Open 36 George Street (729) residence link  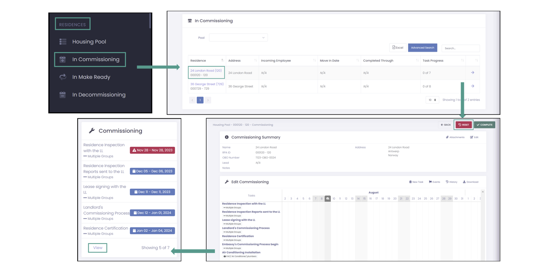[207, 84]
